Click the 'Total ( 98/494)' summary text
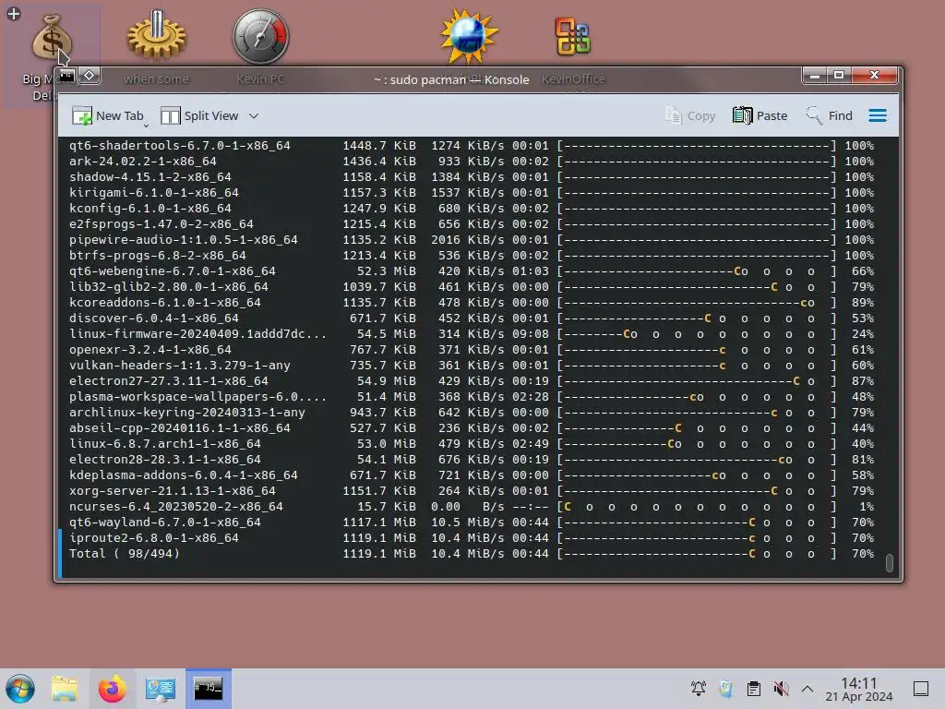 [x=125, y=553]
